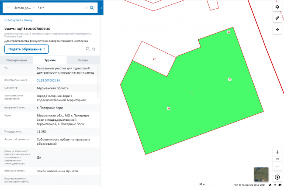Open the map layers panel

point(277,7)
